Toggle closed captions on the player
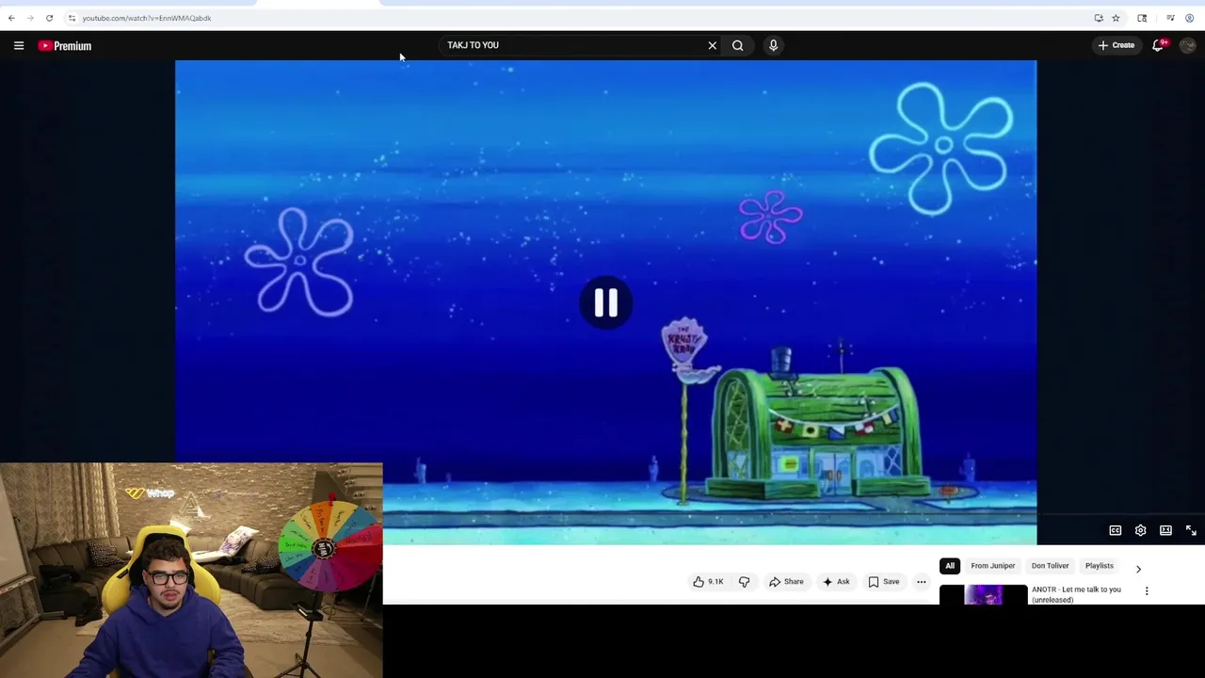The height and width of the screenshot is (678, 1205). 1116,531
